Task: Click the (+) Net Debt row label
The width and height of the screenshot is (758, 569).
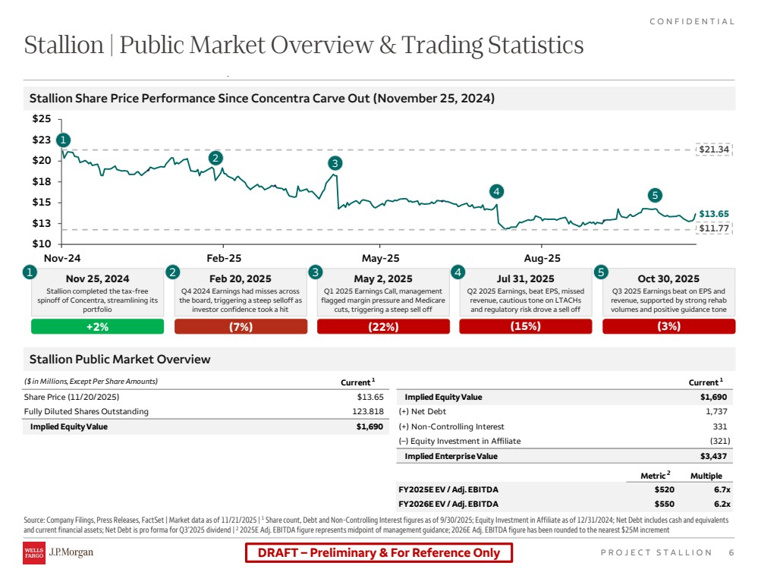Action: [x=422, y=411]
